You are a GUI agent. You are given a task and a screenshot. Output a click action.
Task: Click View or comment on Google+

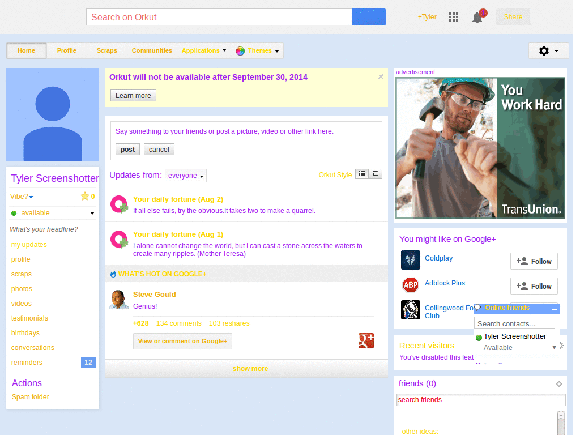[183, 341]
